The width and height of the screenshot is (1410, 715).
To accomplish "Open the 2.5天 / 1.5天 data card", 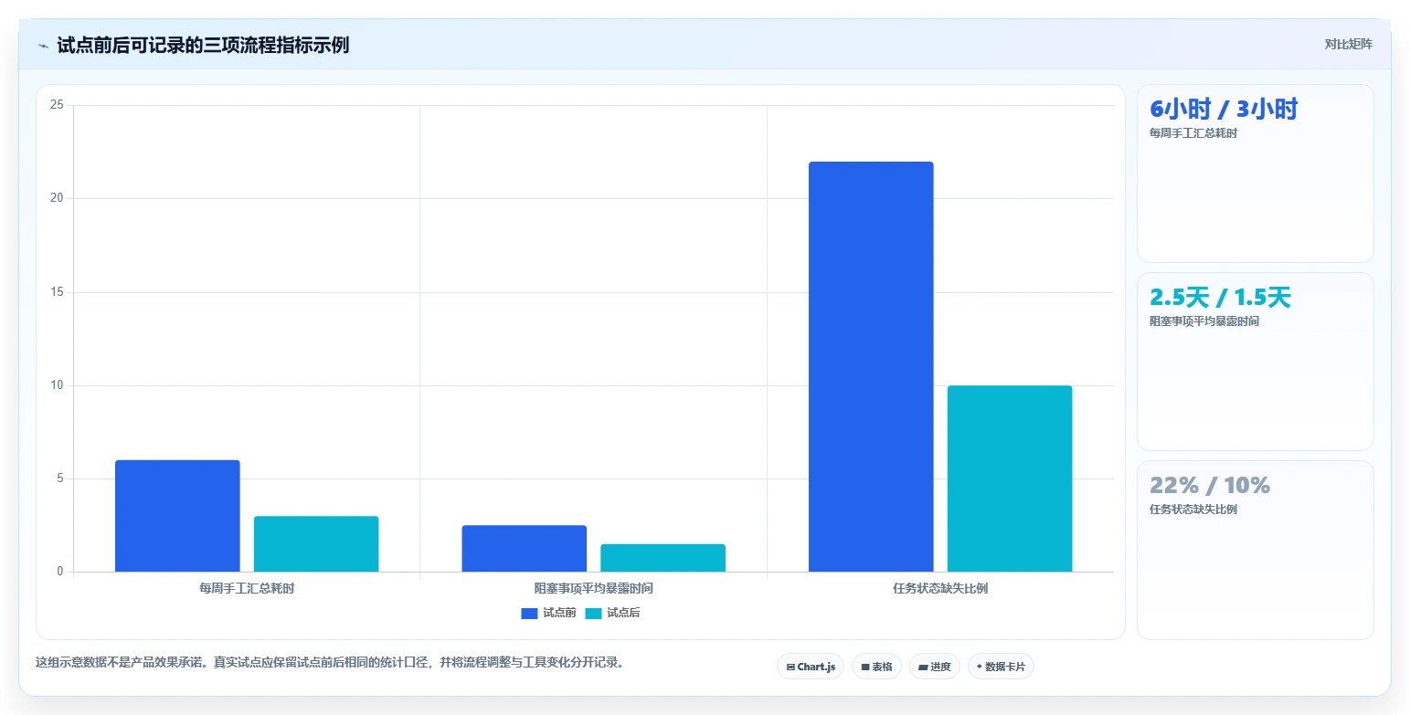I will [x=1256, y=362].
